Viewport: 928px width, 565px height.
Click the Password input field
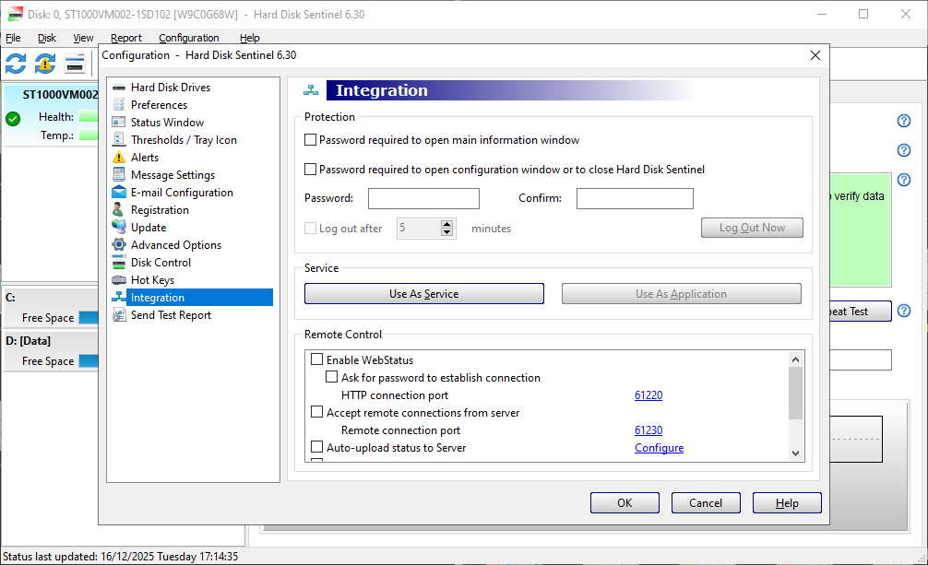(x=423, y=198)
